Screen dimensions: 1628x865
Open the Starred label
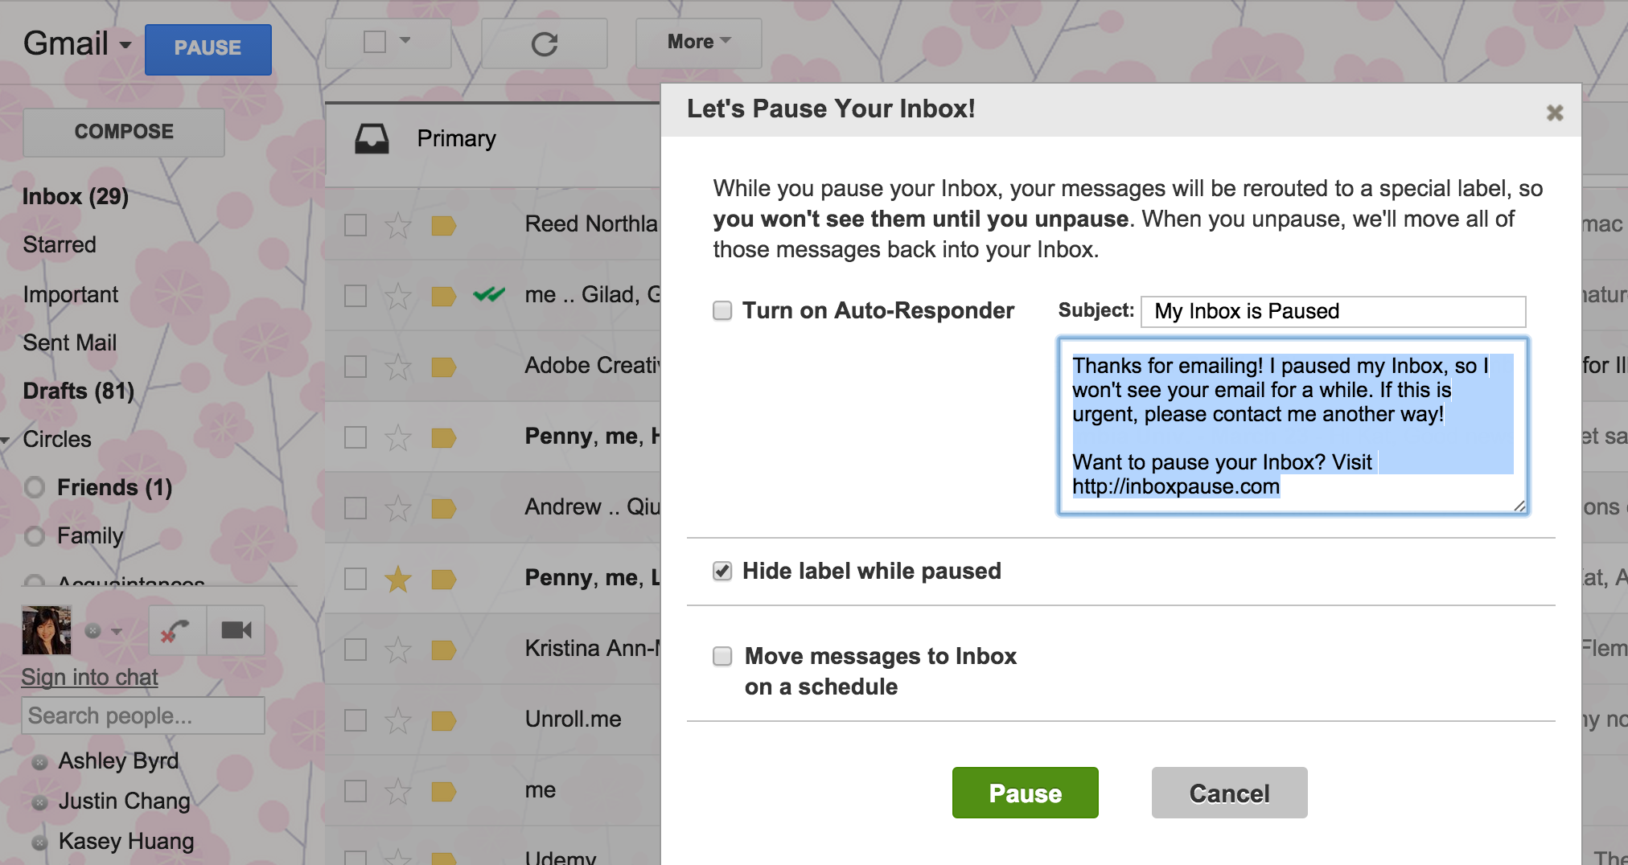tap(60, 245)
